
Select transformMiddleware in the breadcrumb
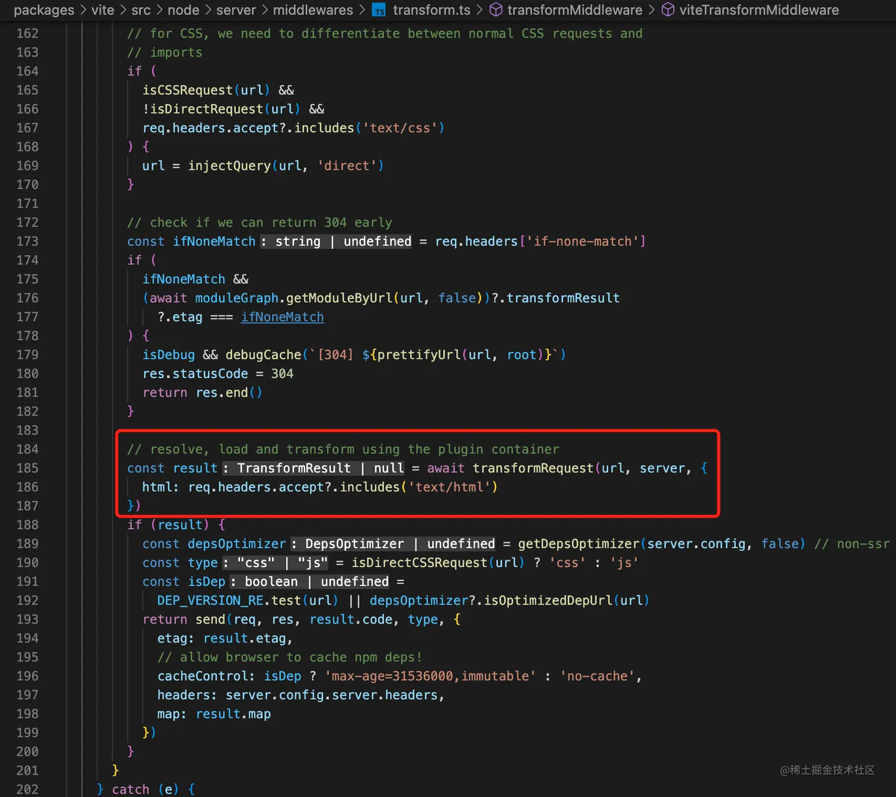click(x=575, y=10)
